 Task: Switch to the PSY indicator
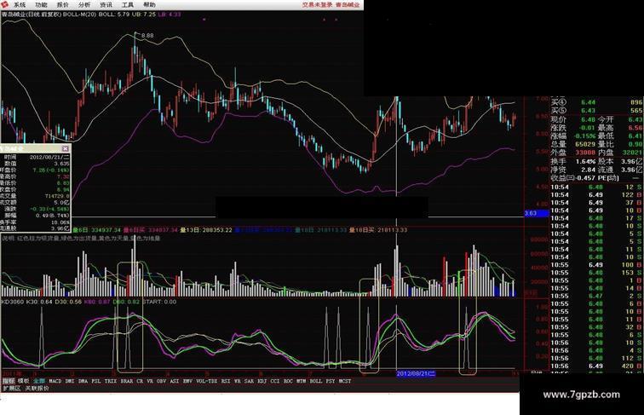coord(331,381)
